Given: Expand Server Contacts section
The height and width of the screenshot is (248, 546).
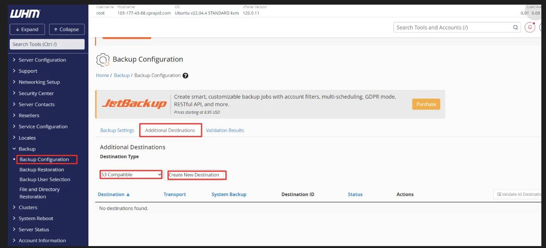Looking at the screenshot, I should click(36, 104).
